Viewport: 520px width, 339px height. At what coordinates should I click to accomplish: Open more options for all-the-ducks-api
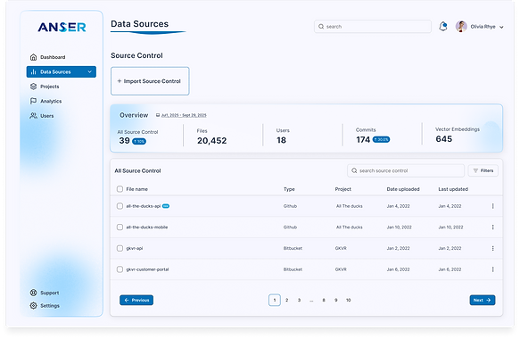[493, 206]
